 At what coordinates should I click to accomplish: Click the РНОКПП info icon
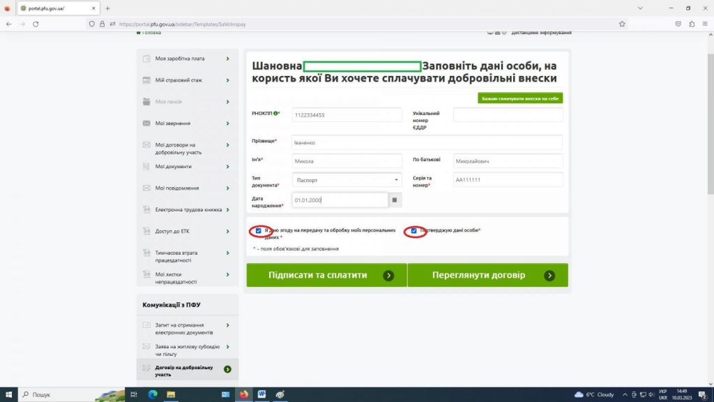coord(275,114)
